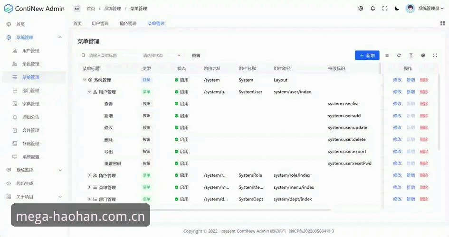This screenshot has width=449, height=237.
Task: Collapse the 用户管理 tree row
Action: coord(89,91)
